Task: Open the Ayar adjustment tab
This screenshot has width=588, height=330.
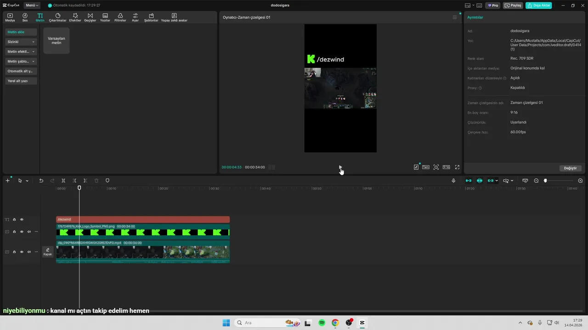Action: [135, 17]
